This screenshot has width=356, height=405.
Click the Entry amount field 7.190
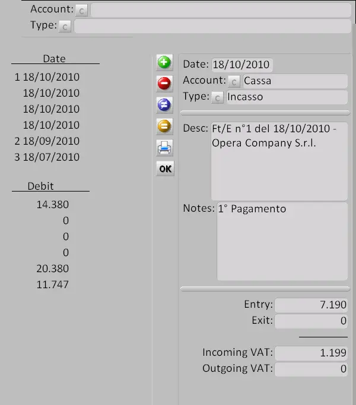[311, 305]
